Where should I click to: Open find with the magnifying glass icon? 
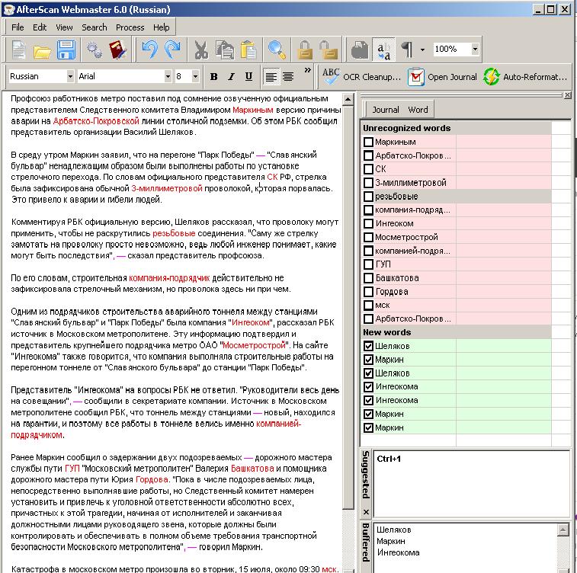coord(277,50)
